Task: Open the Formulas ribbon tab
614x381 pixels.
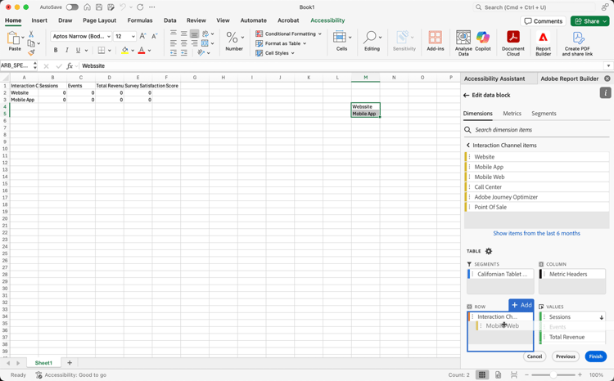Action: [140, 20]
